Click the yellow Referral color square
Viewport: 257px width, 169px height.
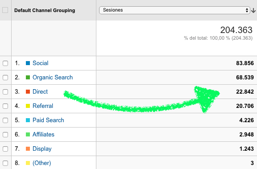click(28, 106)
